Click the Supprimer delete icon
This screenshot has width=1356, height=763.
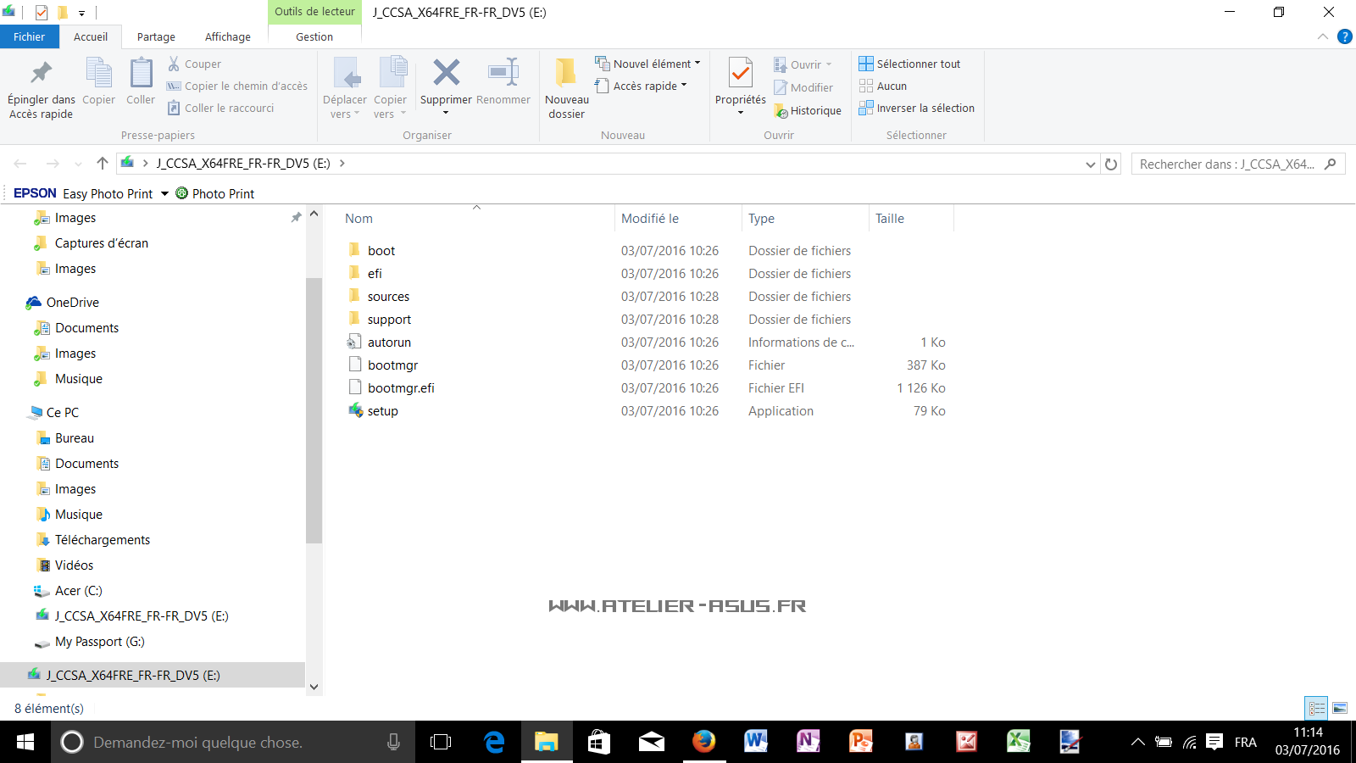(446, 74)
